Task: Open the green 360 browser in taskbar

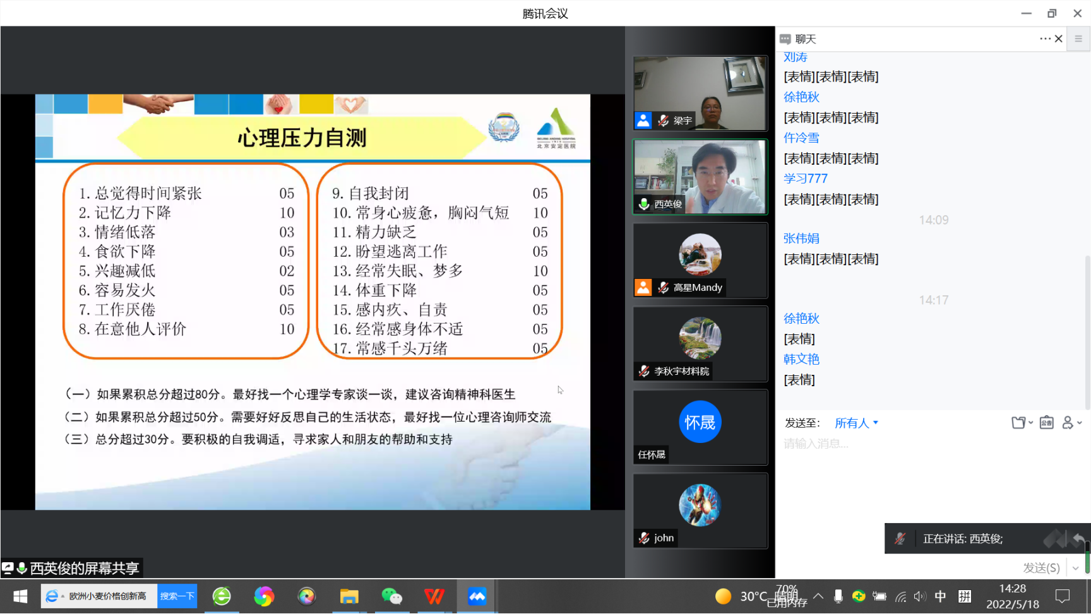Action: pyautogui.click(x=222, y=596)
